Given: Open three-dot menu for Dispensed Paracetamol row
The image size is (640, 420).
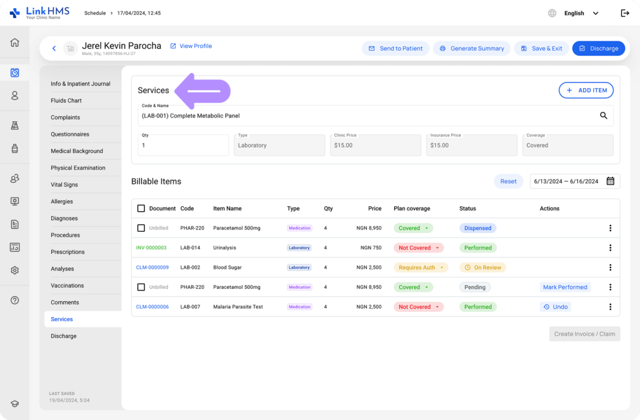Looking at the screenshot, I should (x=610, y=228).
